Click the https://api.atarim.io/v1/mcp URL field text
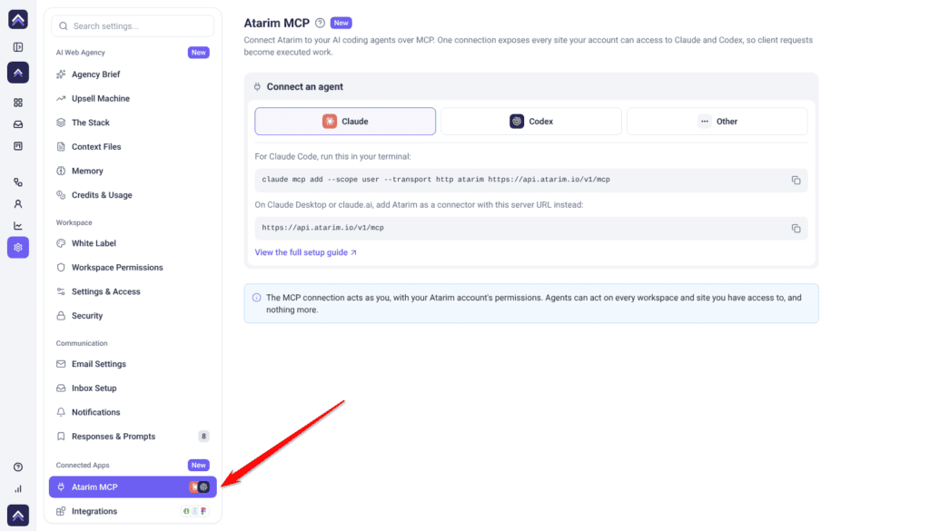 [323, 228]
